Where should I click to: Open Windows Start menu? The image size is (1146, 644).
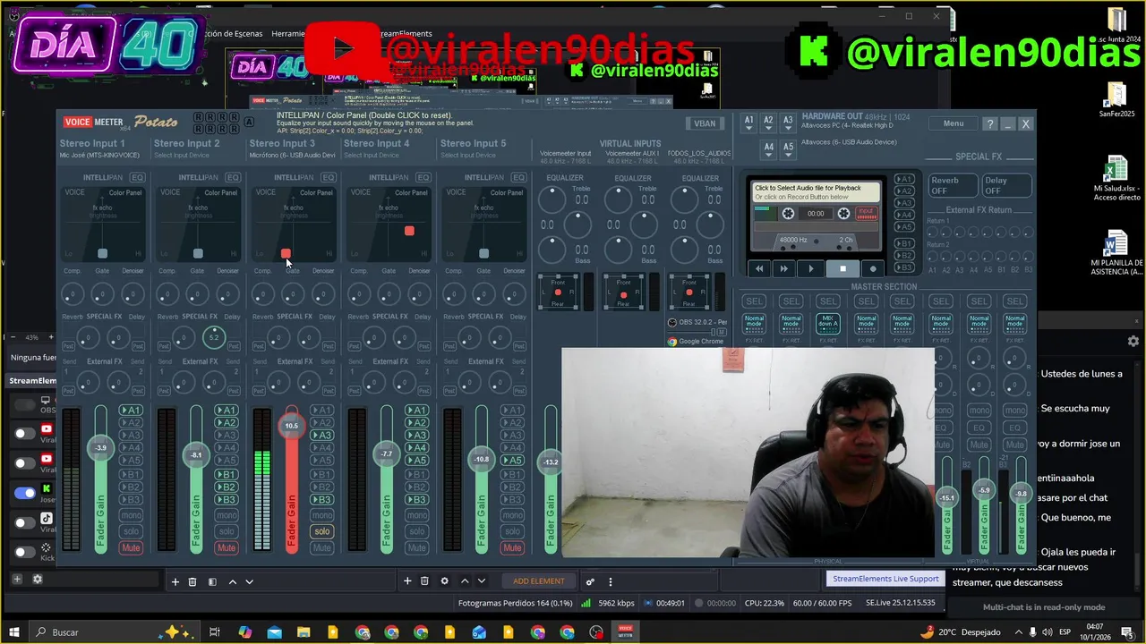coord(14,632)
